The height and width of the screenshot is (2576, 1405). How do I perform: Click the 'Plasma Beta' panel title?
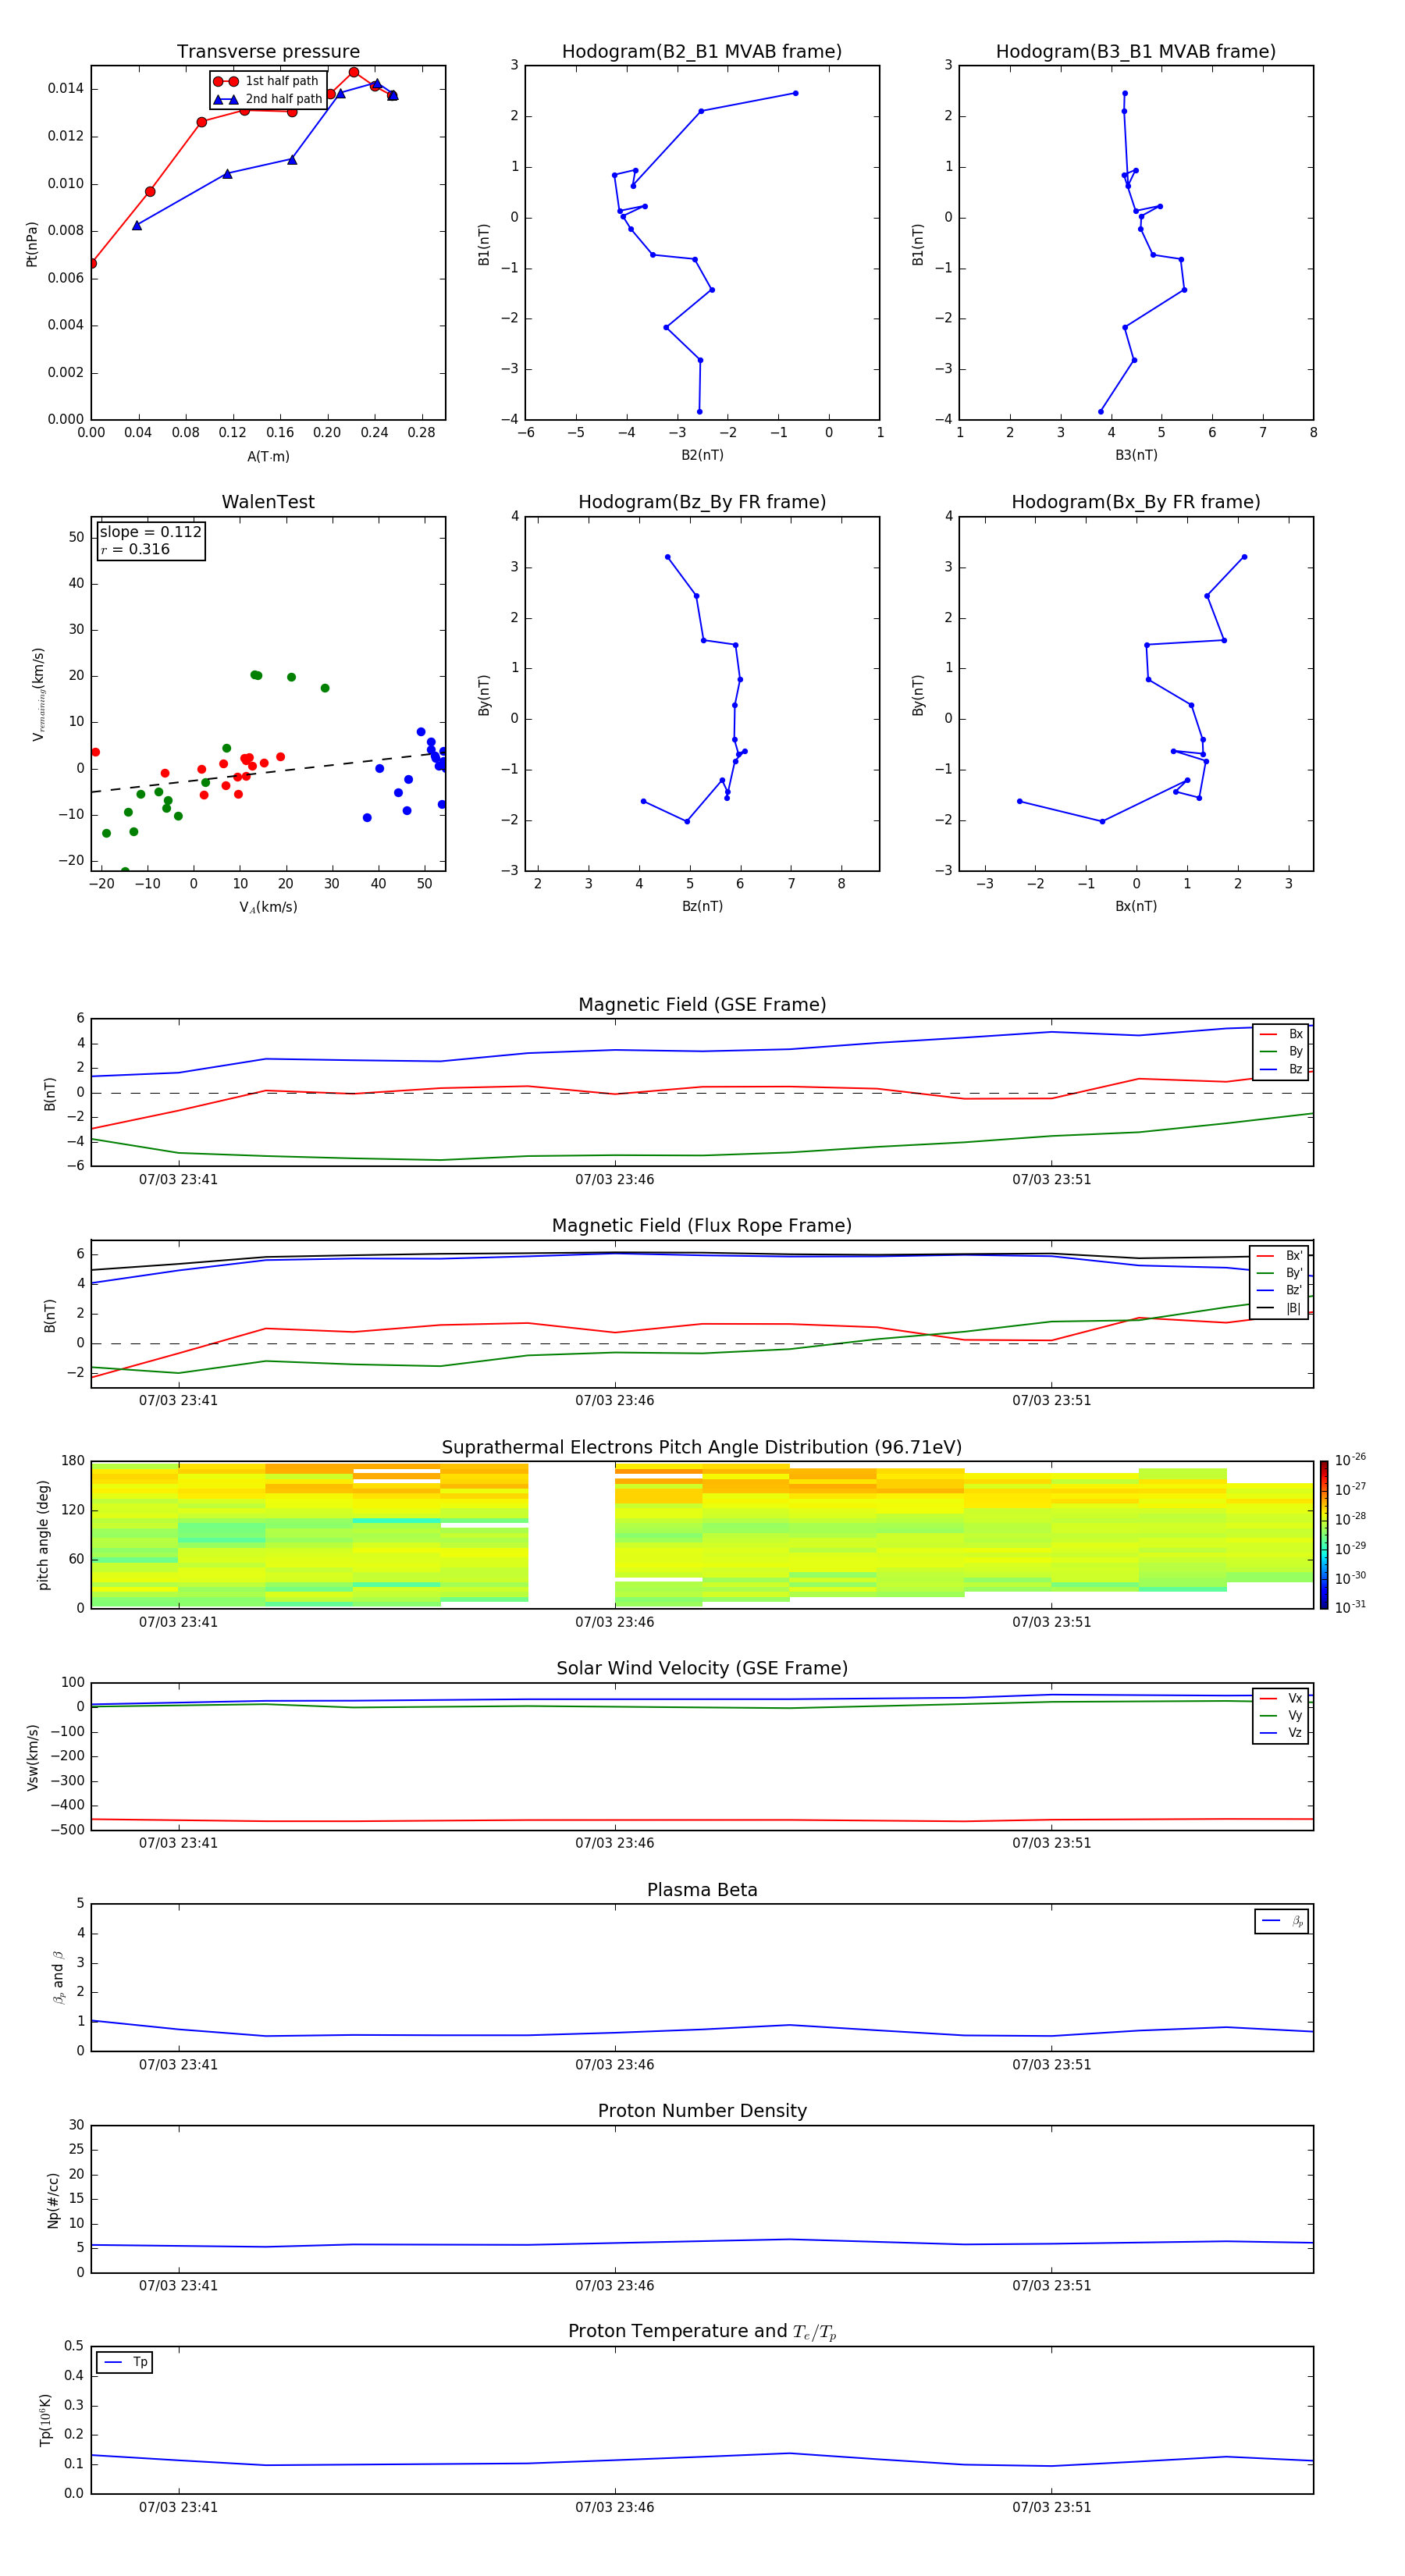click(x=702, y=1890)
